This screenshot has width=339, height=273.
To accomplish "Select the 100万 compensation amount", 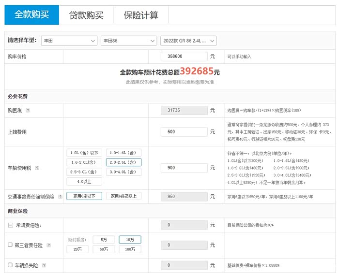I will (130, 249).
